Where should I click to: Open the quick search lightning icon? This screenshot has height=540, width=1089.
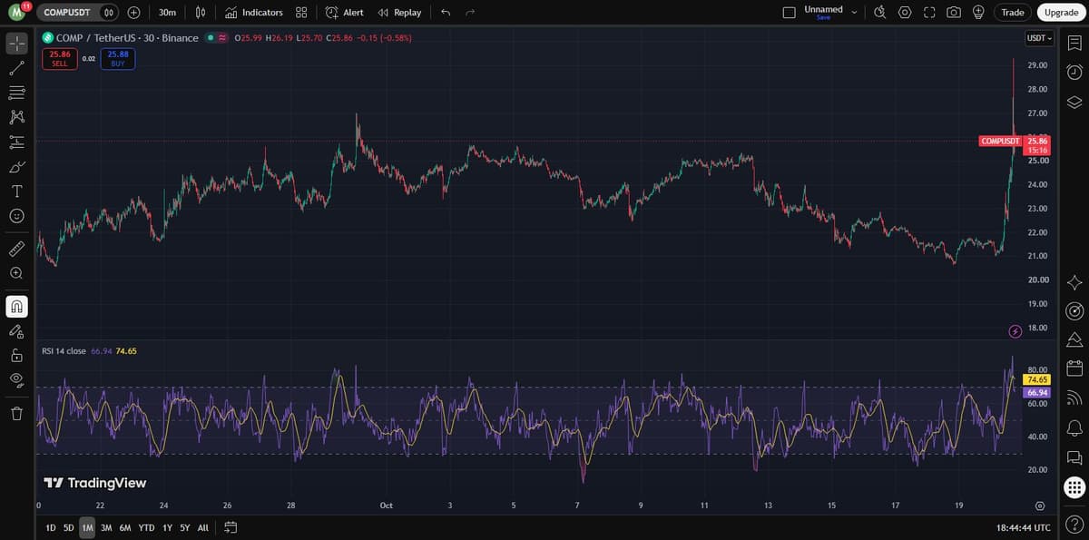click(x=880, y=13)
